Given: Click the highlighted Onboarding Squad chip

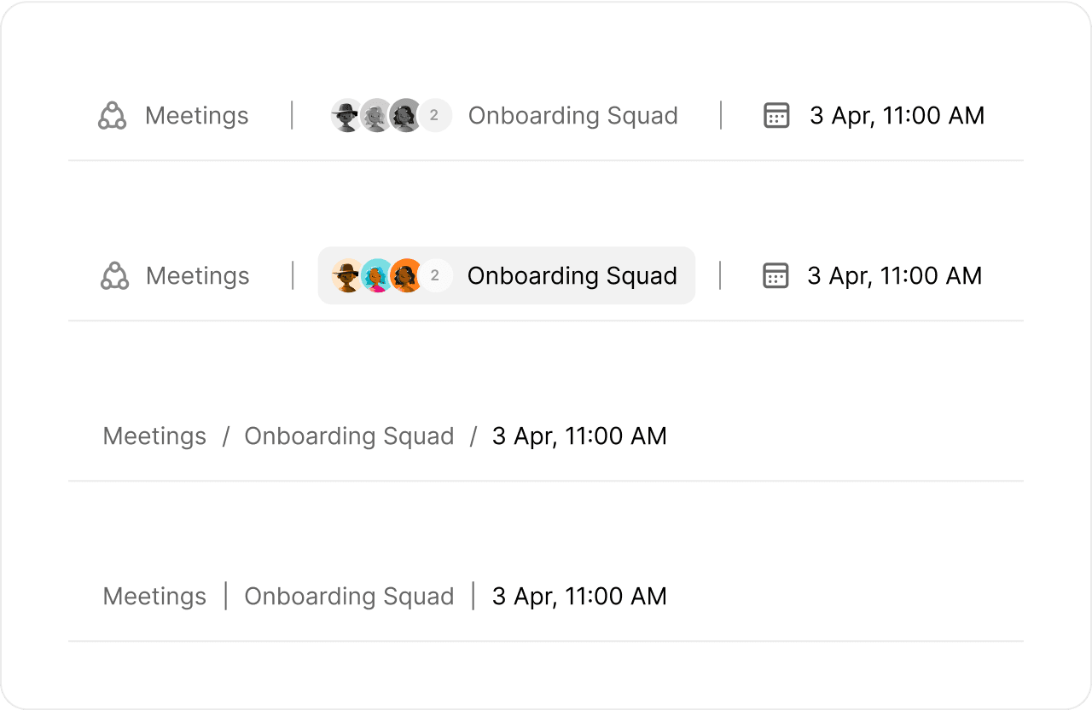Looking at the screenshot, I should pyautogui.click(x=572, y=276).
